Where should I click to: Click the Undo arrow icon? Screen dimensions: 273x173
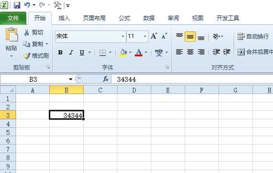pos(27,5)
